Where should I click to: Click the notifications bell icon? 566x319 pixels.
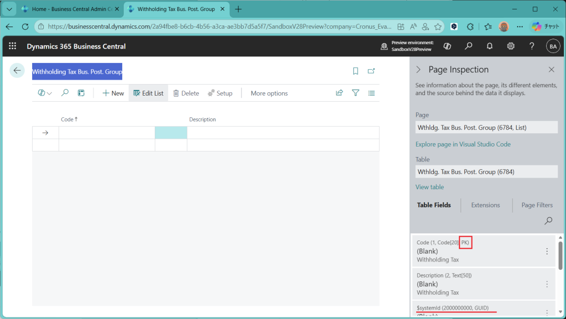click(x=490, y=46)
